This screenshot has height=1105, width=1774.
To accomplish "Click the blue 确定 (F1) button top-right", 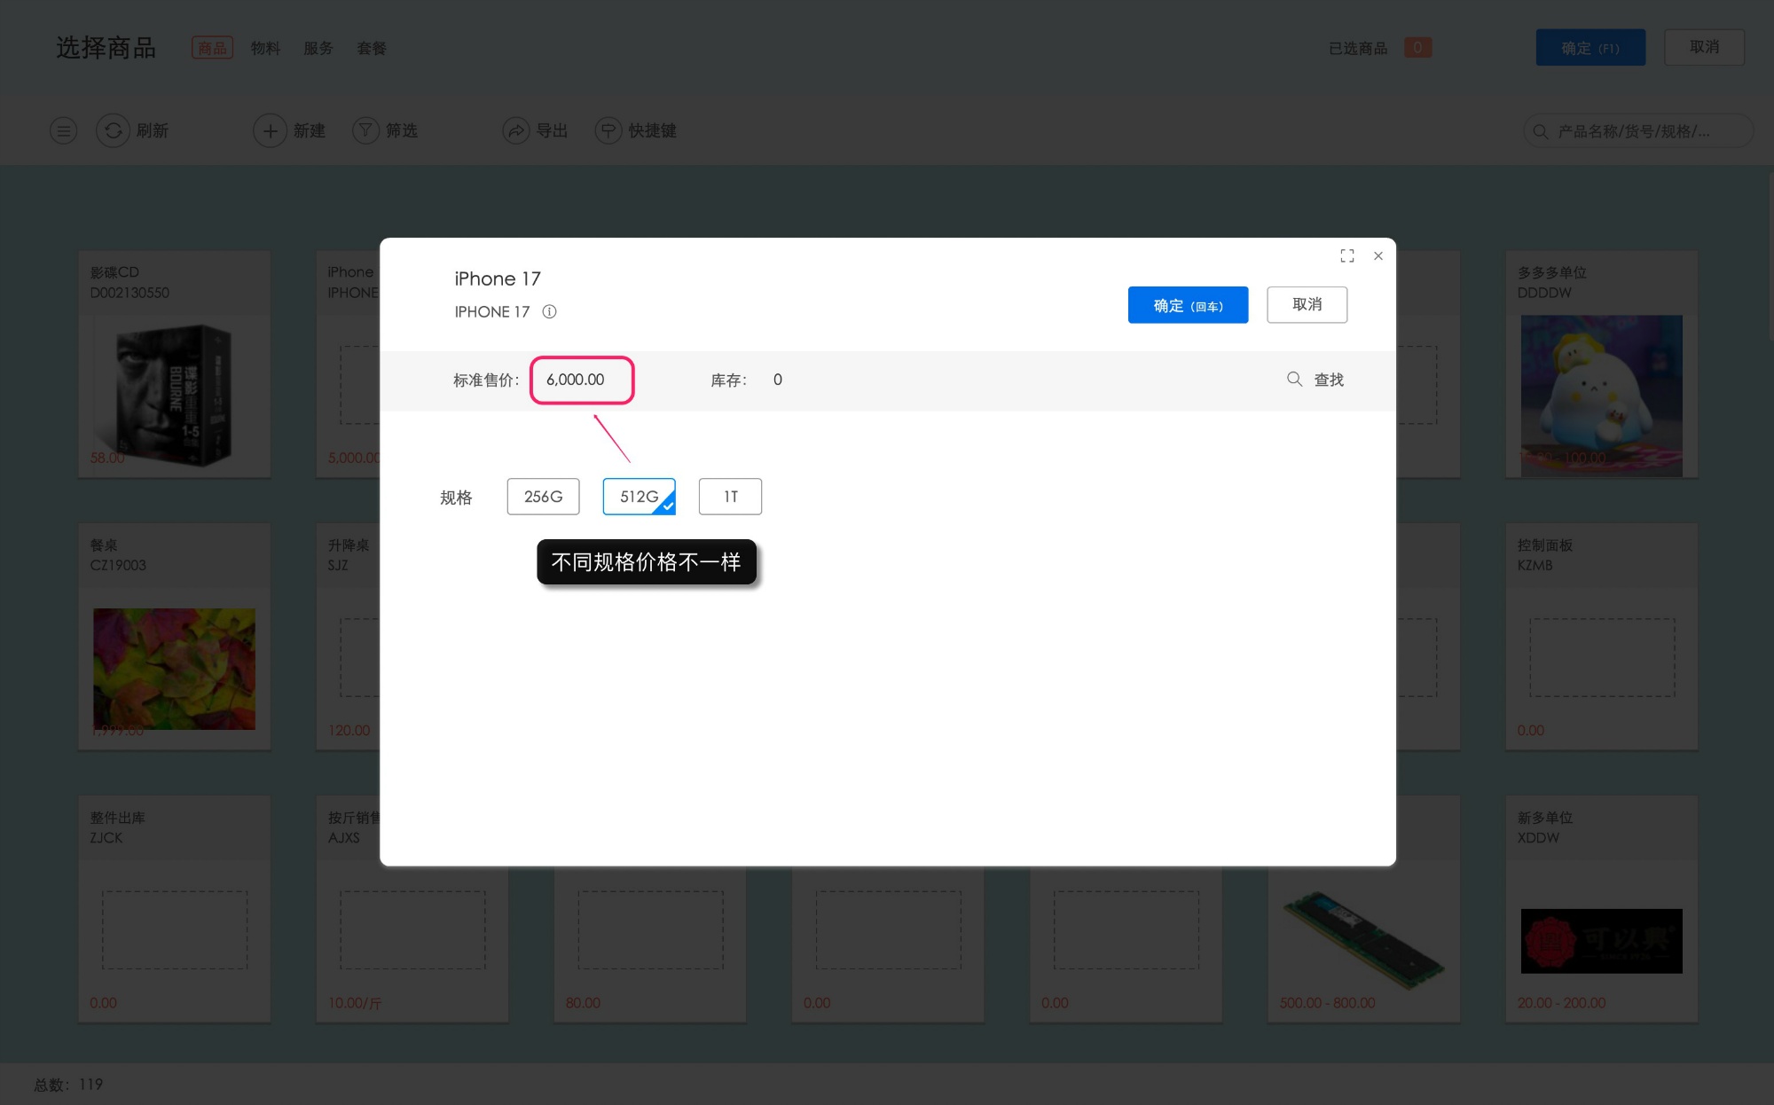I will tap(1590, 47).
